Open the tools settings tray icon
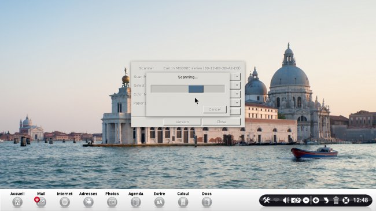 (267, 200)
